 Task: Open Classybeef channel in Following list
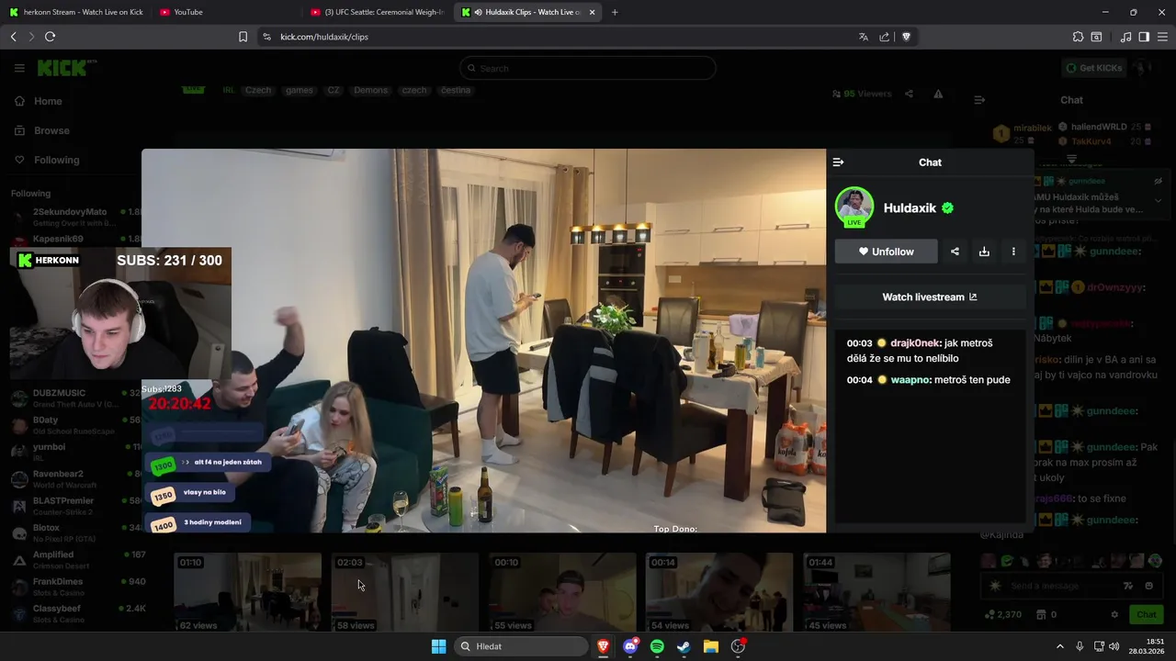click(77, 613)
